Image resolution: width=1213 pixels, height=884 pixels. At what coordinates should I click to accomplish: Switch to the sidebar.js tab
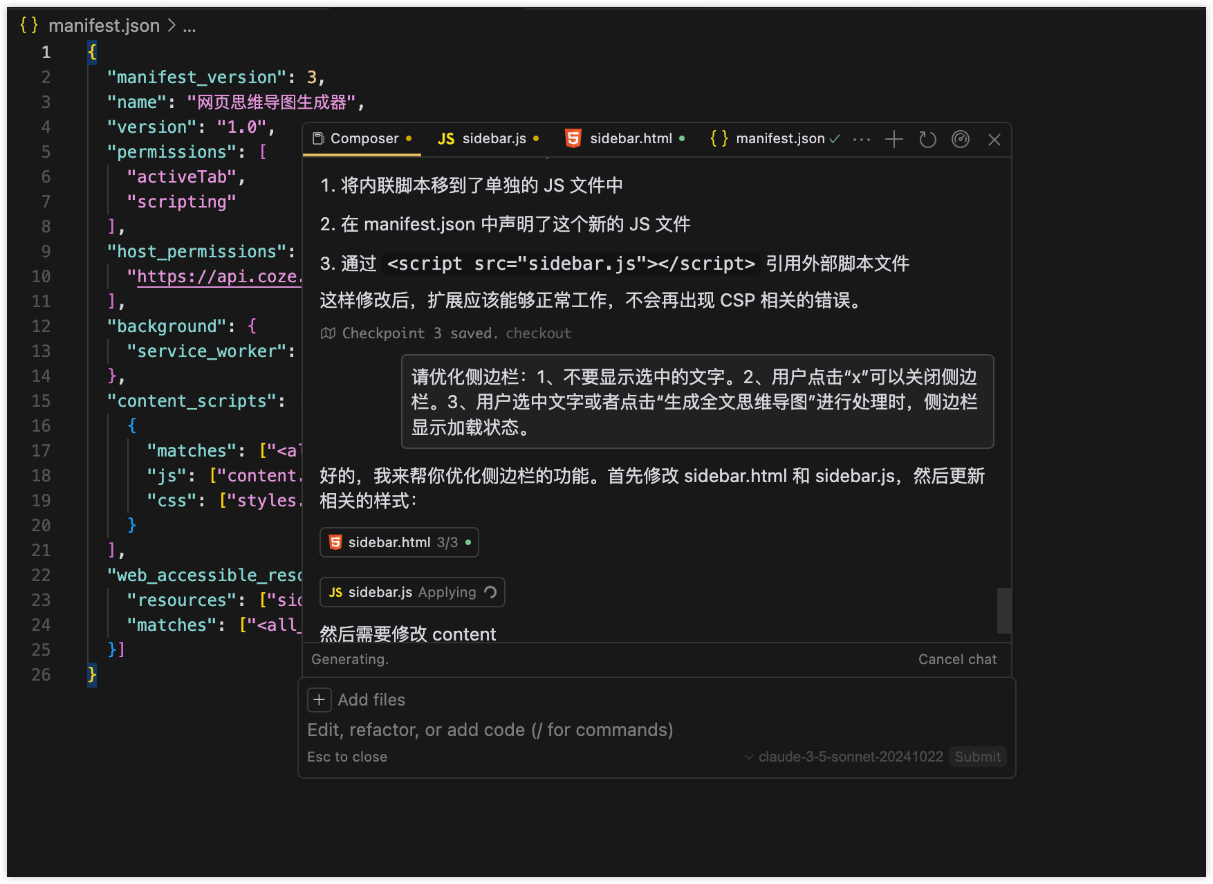488,138
